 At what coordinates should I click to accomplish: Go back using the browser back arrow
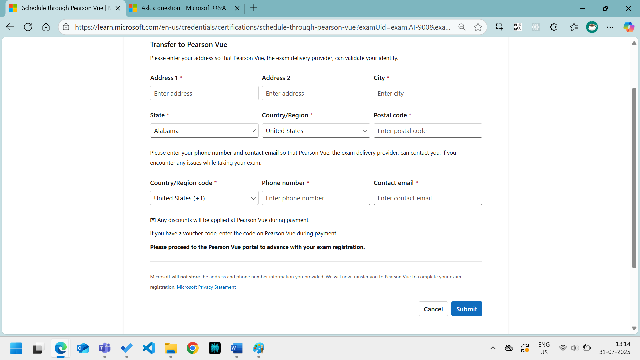10,27
